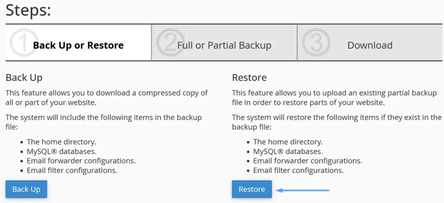Click "Email forwarder configurations" under Back Up
This screenshot has width=444, height=203.
pos(81,161)
